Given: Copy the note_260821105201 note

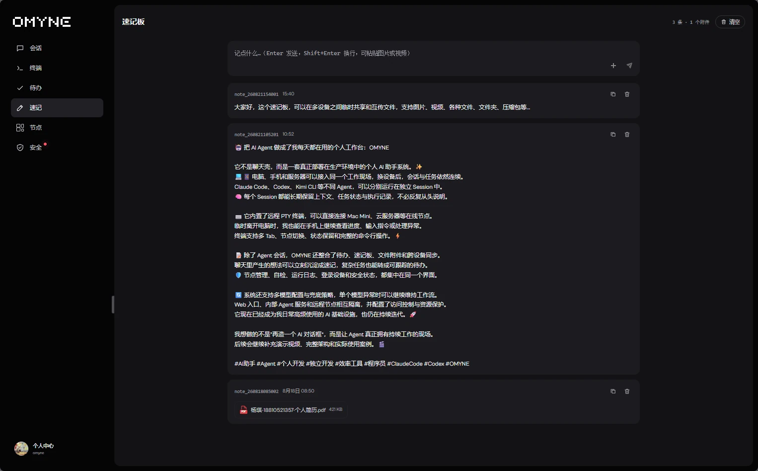Looking at the screenshot, I should [613, 135].
